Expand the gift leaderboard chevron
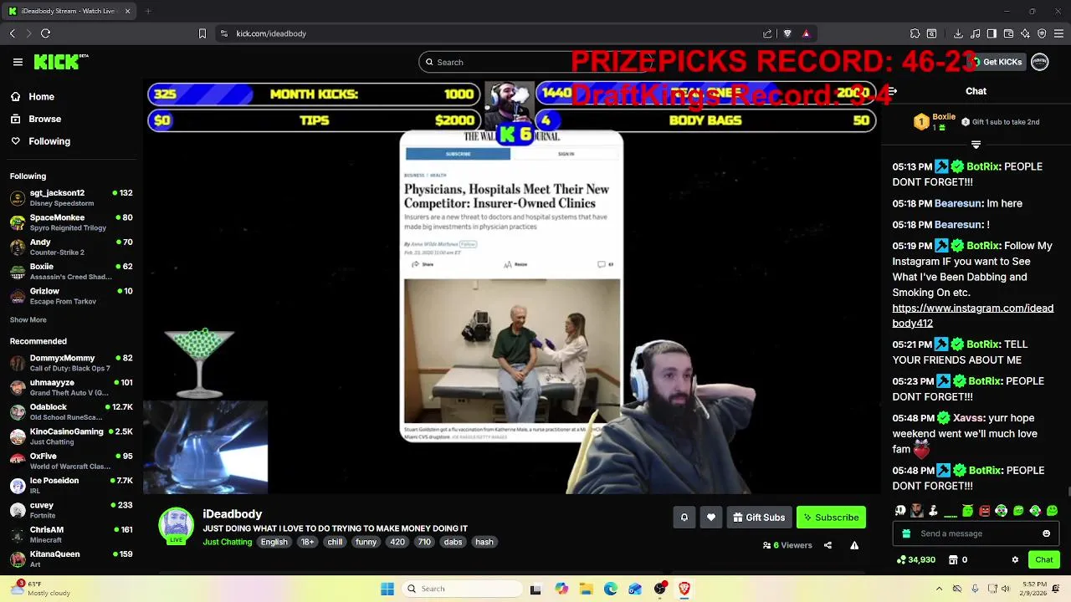The width and height of the screenshot is (1071, 602). pos(976,145)
